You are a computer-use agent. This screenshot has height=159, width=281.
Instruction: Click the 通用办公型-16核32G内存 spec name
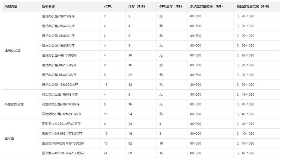click(60, 85)
